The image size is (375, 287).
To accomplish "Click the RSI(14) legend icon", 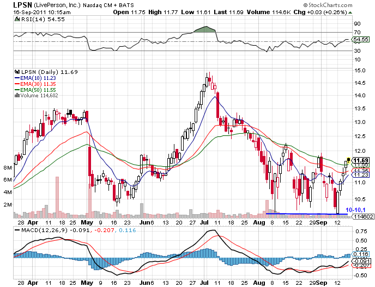I will click(17, 19).
